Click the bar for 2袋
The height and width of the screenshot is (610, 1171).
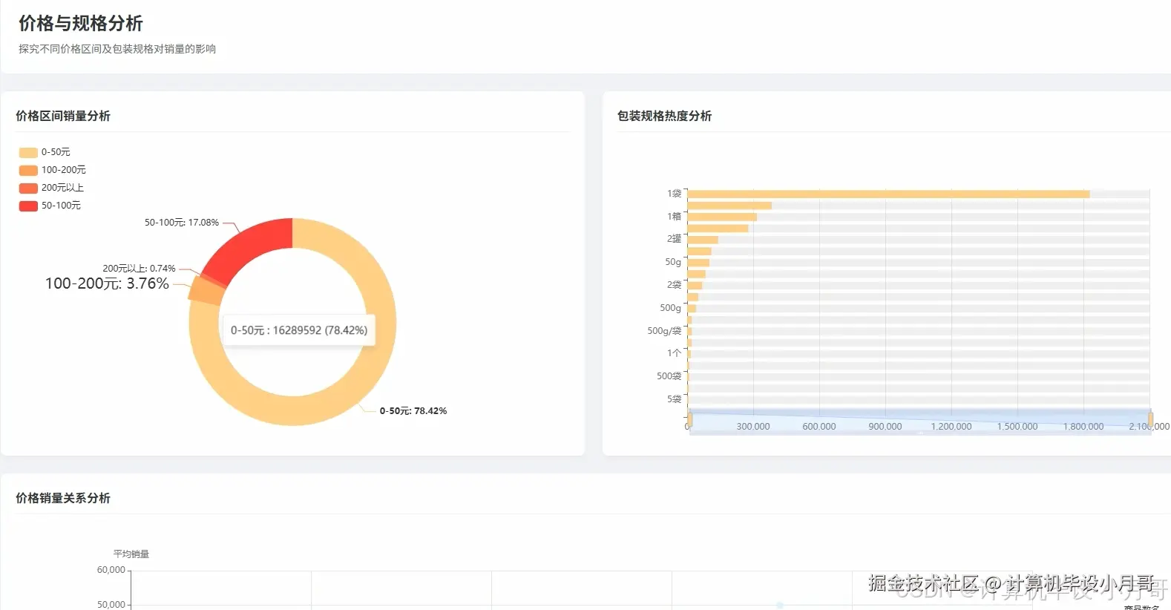[x=695, y=286]
